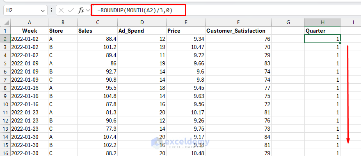The image size is (361, 156).
Task: Click Store cell A in row 11
Action: click(x=63, y=112)
